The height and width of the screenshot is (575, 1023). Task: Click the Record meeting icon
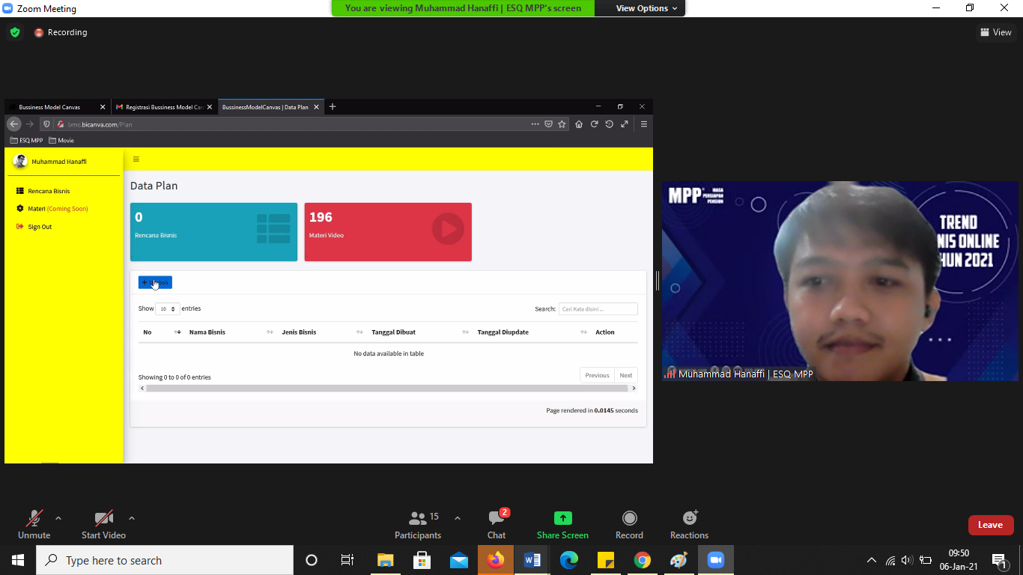click(629, 518)
